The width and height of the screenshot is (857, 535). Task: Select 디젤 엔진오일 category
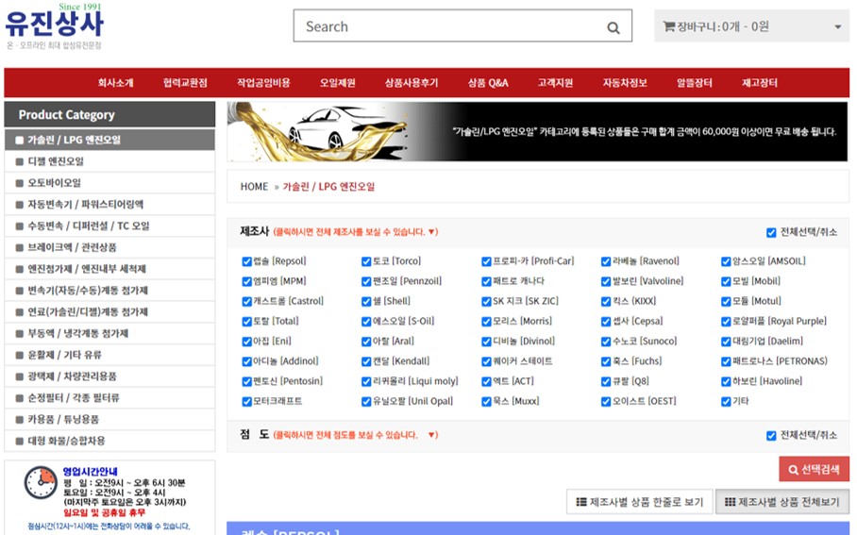[x=109, y=161]
